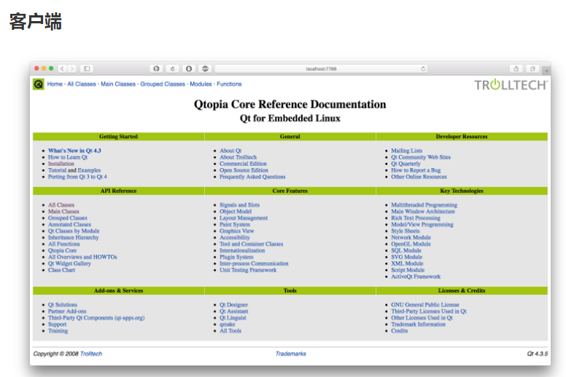
Task: Show all tabs button in Safari
Action: click(532, 68)
